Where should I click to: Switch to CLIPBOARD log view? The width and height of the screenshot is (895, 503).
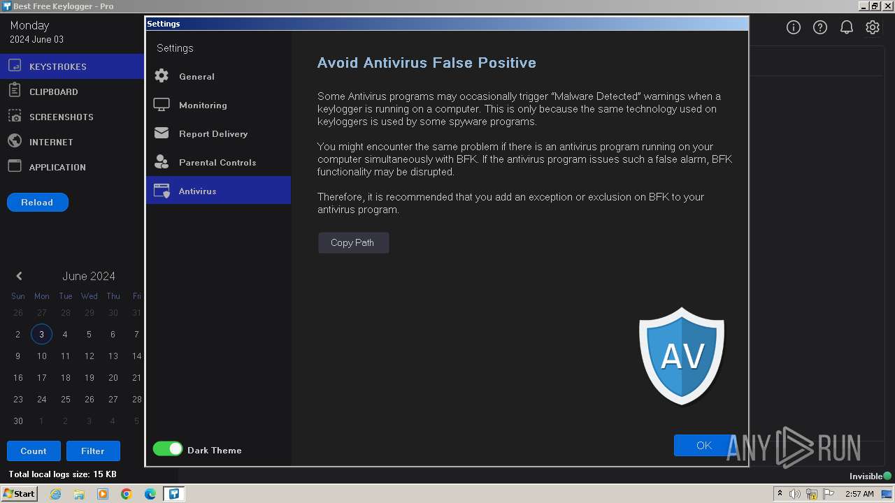point(72,92)
